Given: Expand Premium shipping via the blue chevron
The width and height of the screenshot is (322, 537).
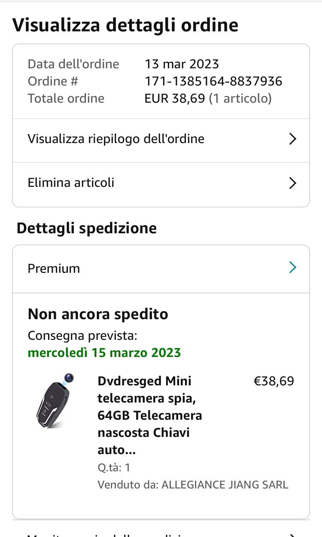Looking at the screenshot, I should [292, 268].
